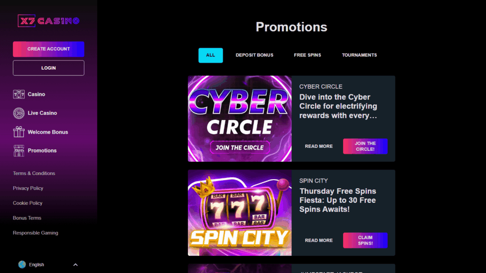Expand the English language selector chevron
The image size is (486, 273).
tap(75, 264)
